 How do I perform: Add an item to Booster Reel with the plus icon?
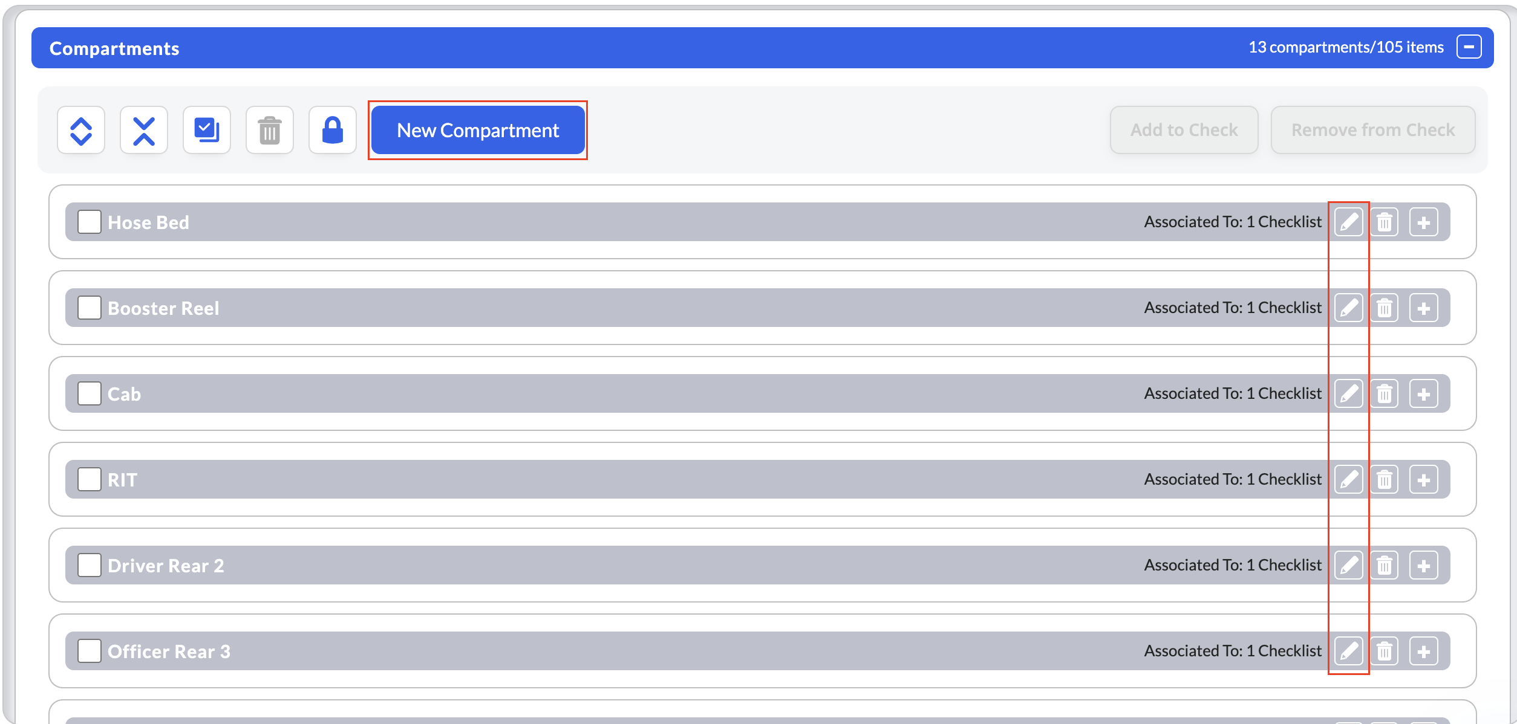click(1424, 308)
